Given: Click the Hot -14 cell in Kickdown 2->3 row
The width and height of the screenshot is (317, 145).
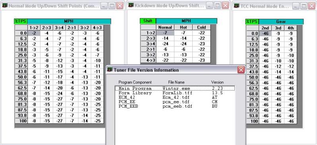Looking at the screenshot, I should point(184,38).
